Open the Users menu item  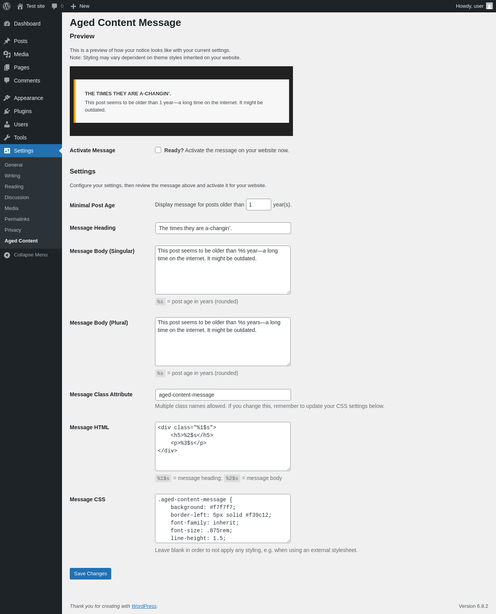[x=31, y=124]
